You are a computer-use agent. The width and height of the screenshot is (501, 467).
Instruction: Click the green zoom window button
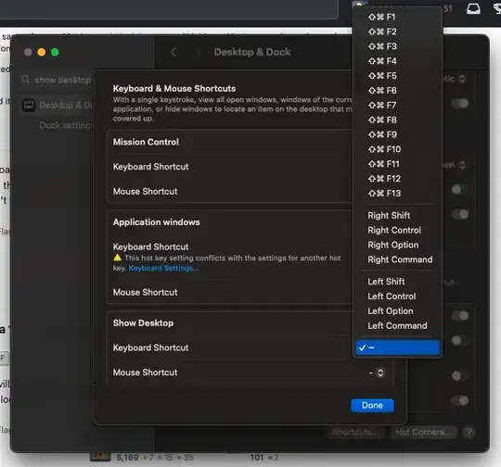pos(55,52)
